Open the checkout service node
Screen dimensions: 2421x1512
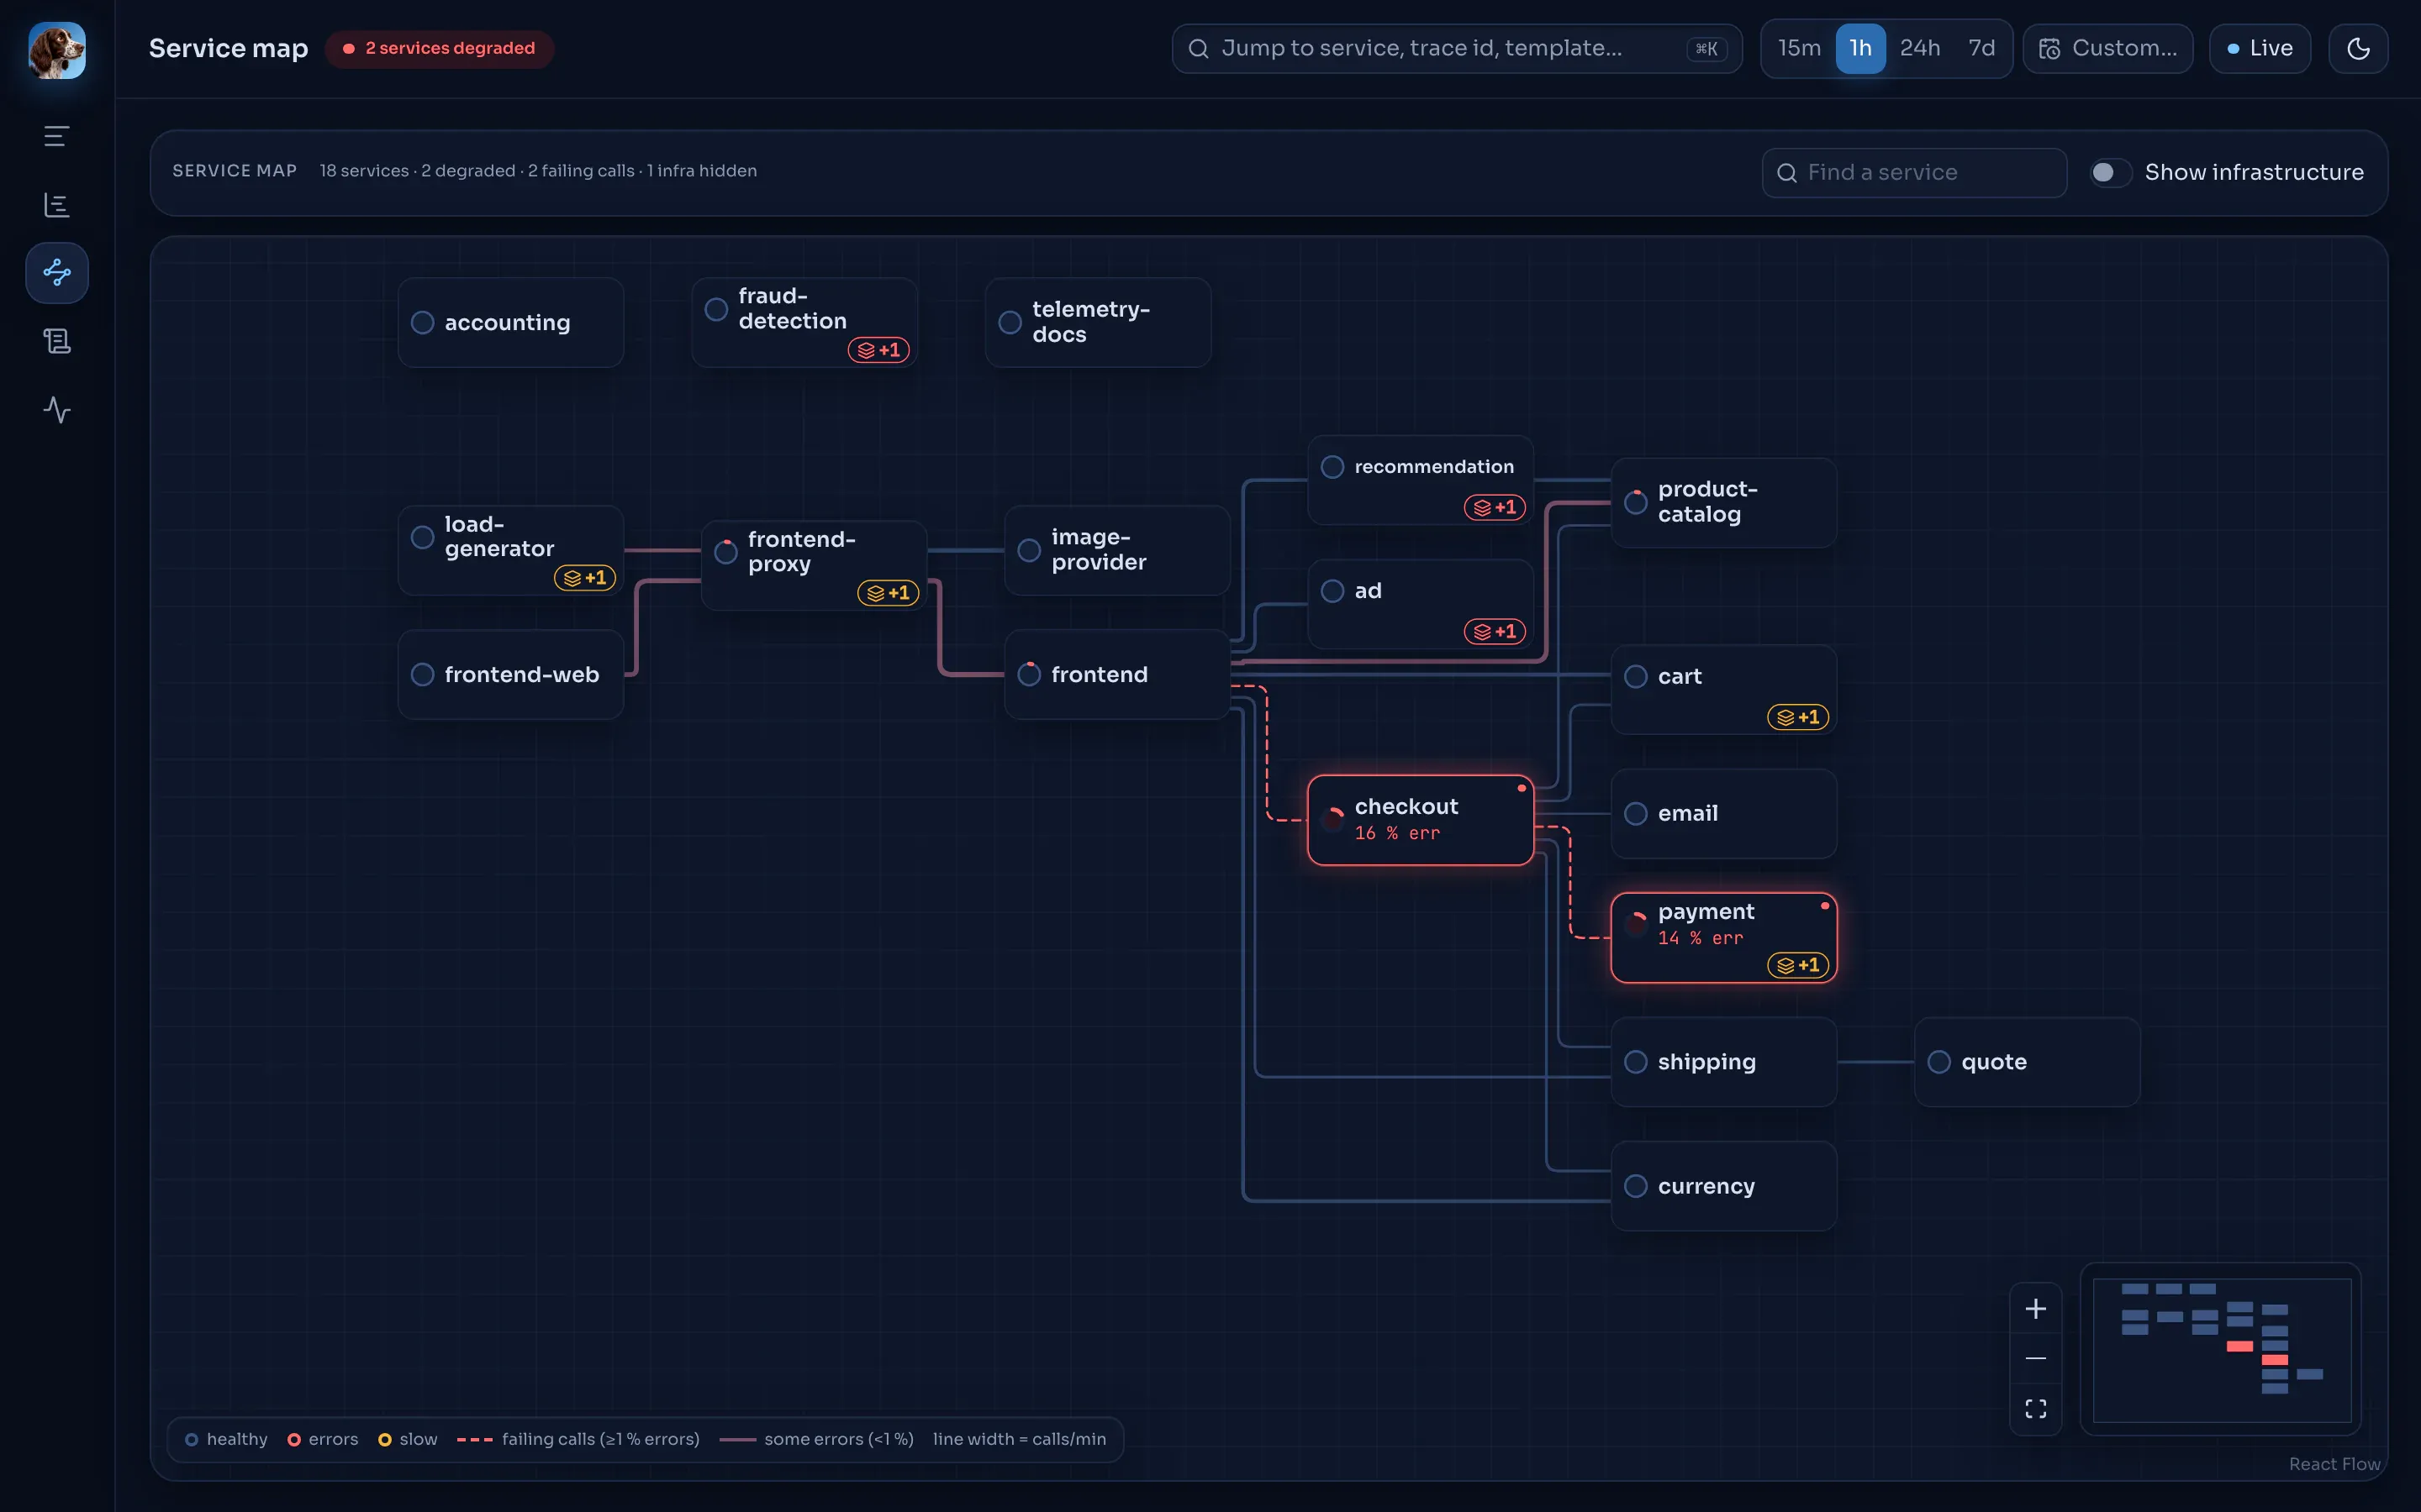tap(1420, 820)
